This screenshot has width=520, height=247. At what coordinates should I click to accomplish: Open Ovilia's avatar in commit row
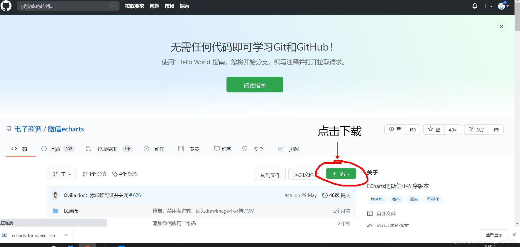pos(56,195)
